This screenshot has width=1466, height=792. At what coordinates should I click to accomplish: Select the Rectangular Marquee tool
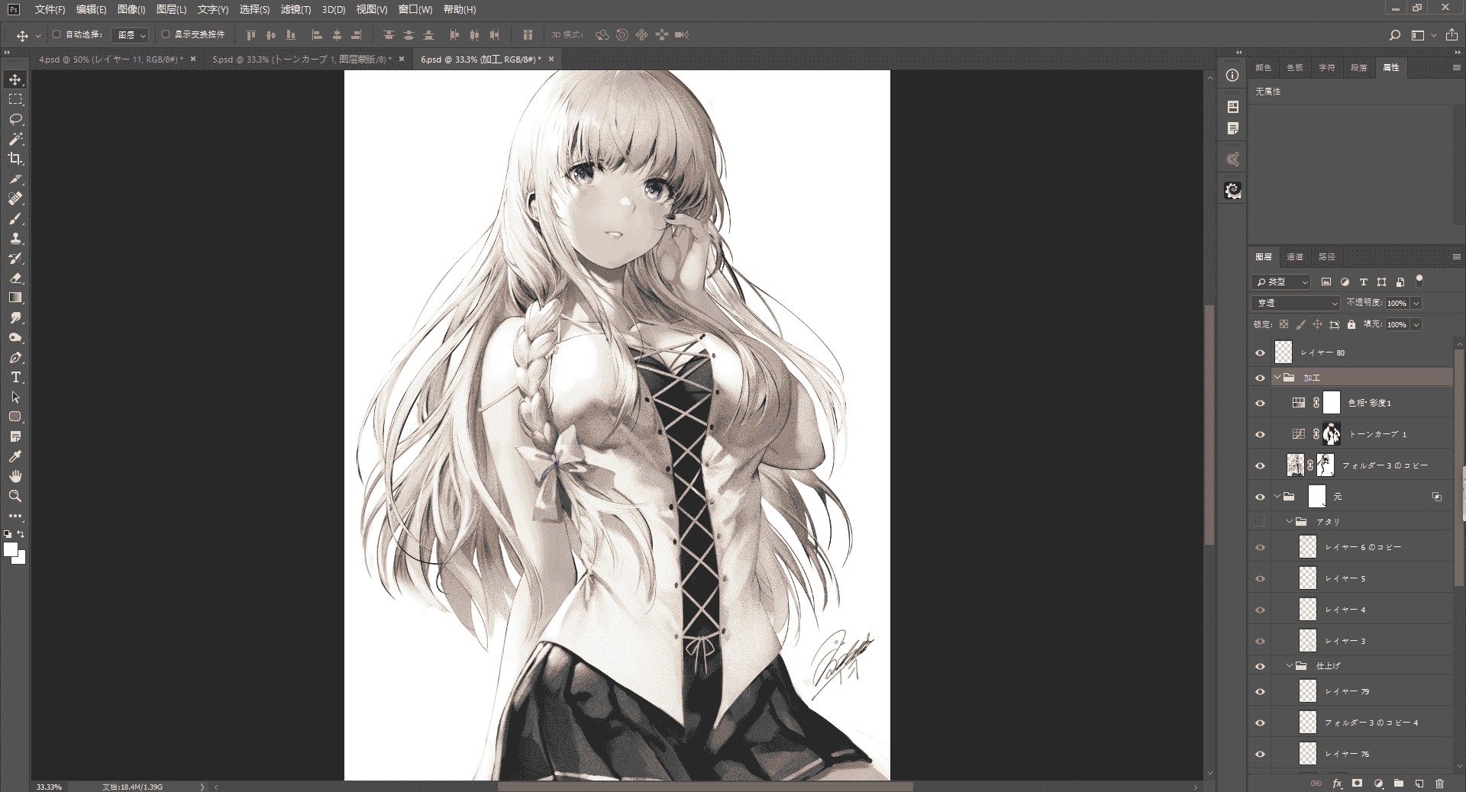pyautogui.click(x=15, y=99)
